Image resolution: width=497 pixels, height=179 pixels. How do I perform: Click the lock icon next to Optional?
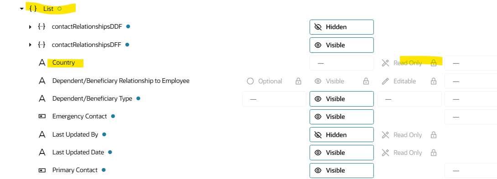click(x=298, y=81)
